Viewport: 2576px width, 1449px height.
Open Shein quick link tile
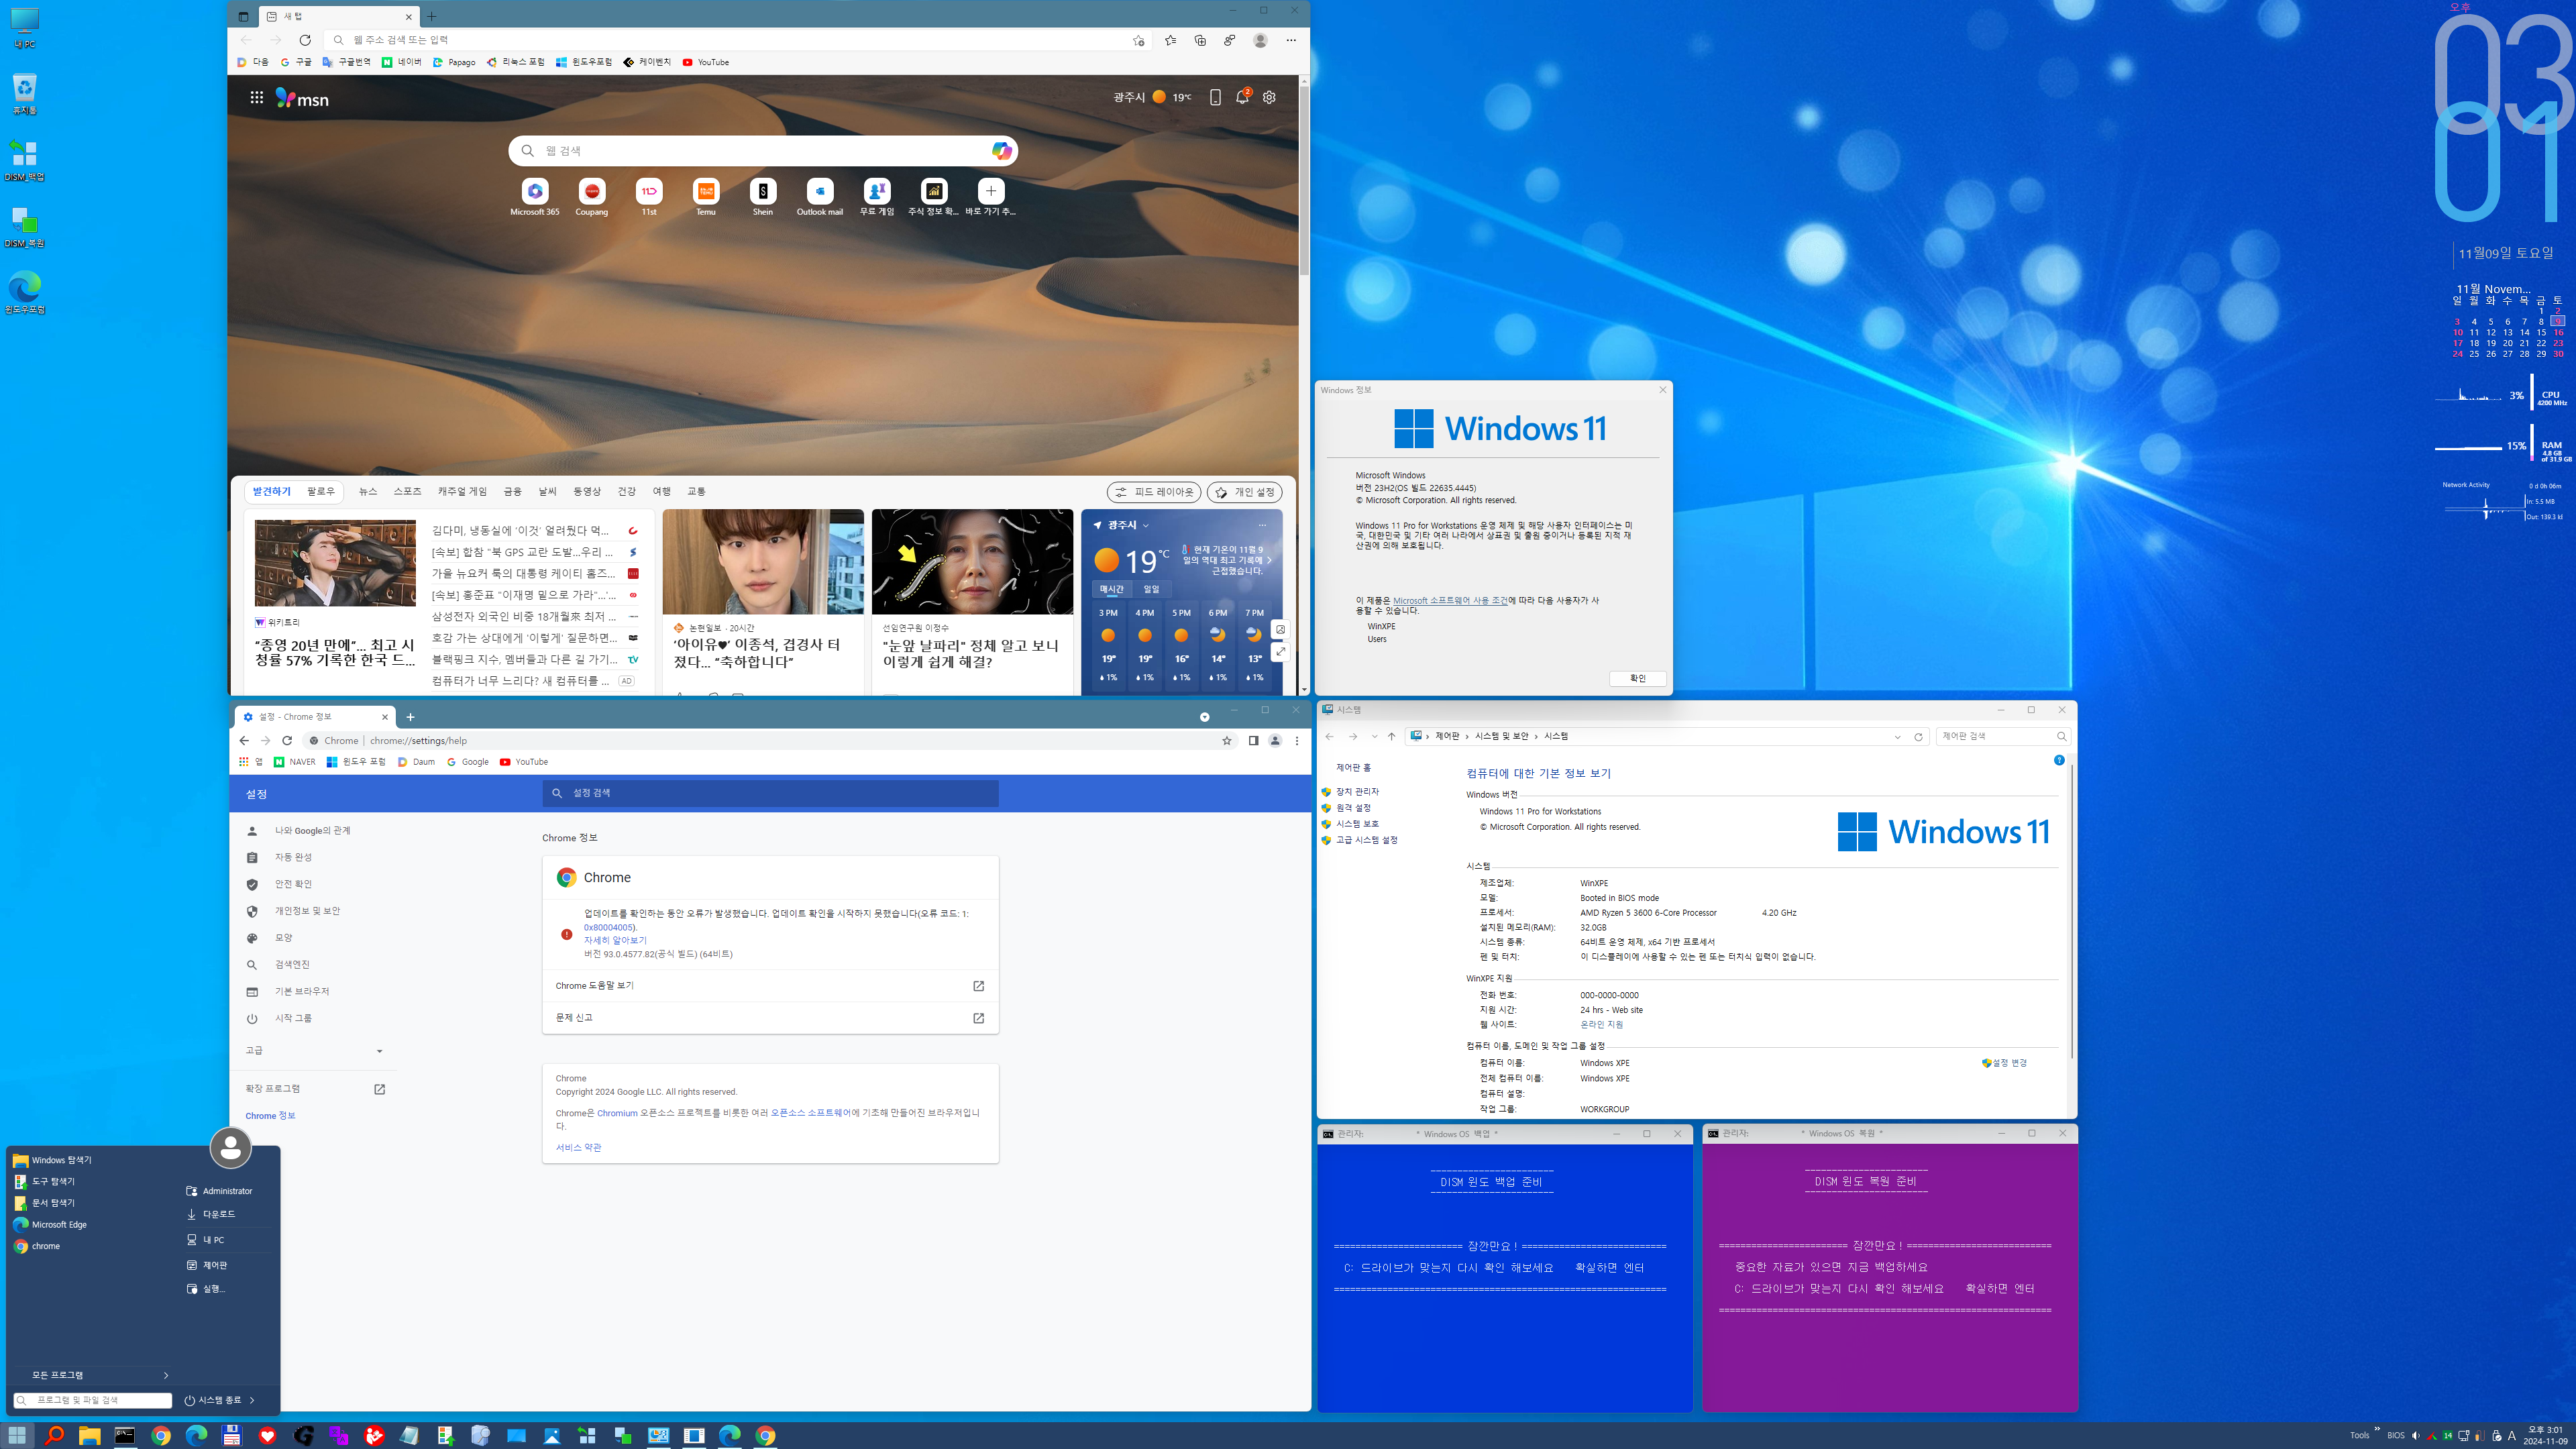pyautogui.click(x=763, y=197)
